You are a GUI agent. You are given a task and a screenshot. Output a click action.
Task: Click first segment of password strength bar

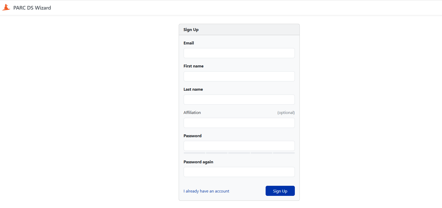tap(194, 153)
